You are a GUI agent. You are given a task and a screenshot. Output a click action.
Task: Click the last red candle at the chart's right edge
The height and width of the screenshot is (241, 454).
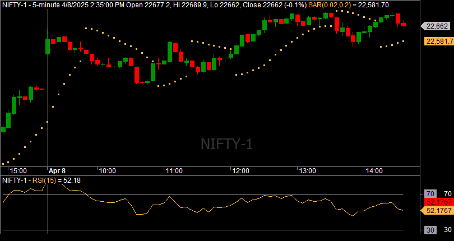(x=403, y=25)
